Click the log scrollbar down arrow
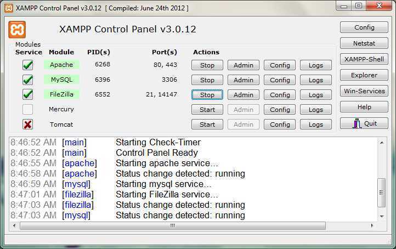Screen dimensions: 396x249 pos(382,216)
